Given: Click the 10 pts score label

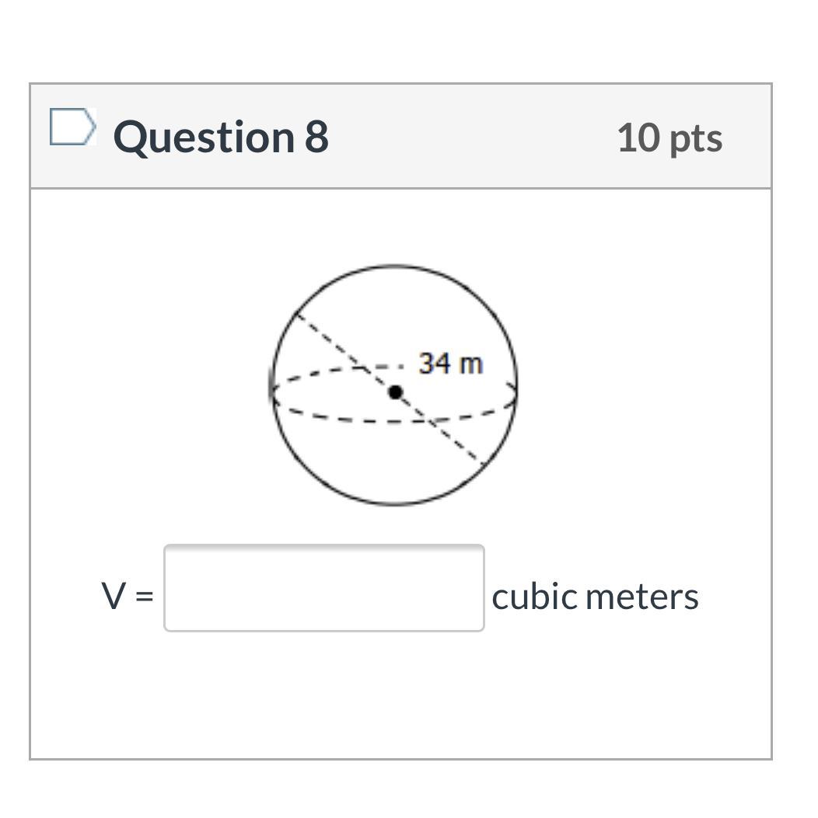Looking at the screenshot, I should [669, 137].
